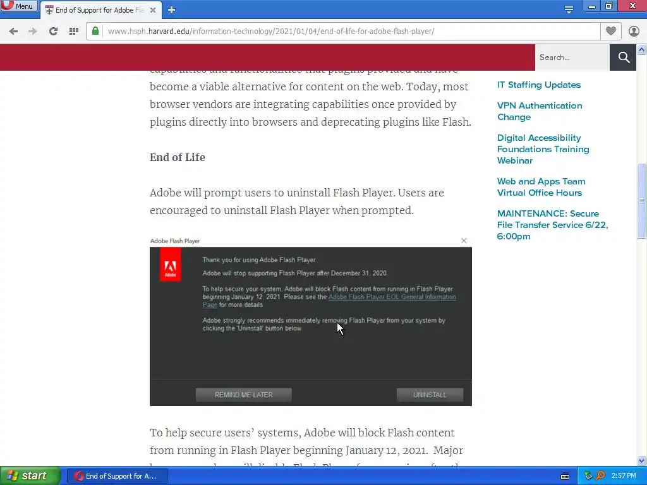
Task: Open the user account profile icon
Action: [634, 32]
